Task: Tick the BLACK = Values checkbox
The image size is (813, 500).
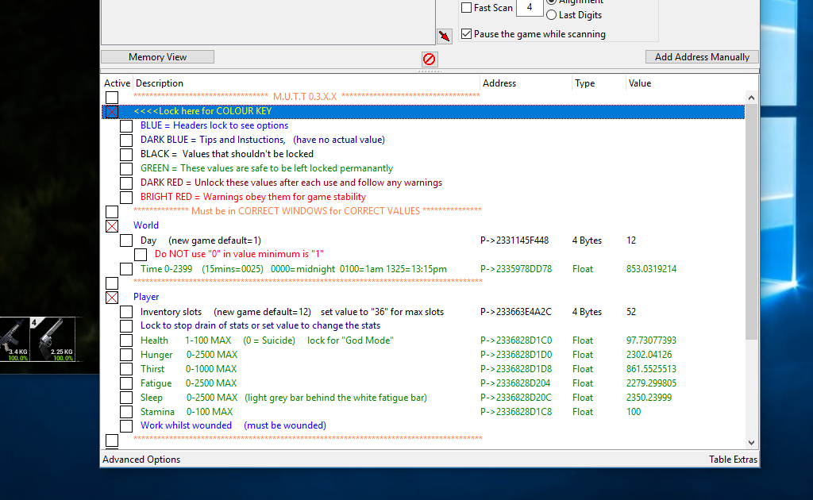Action: [126, 155]
